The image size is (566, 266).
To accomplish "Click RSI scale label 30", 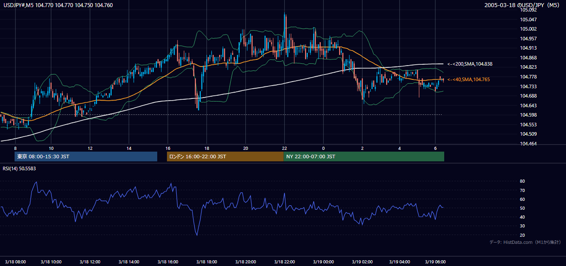I will tap(523, 226).
